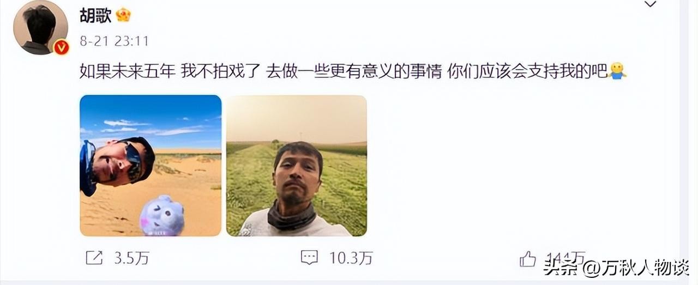The width and height of the screenshot is (698, 285).
Task: Expand the post options chevron
Action: pos(651,4)
